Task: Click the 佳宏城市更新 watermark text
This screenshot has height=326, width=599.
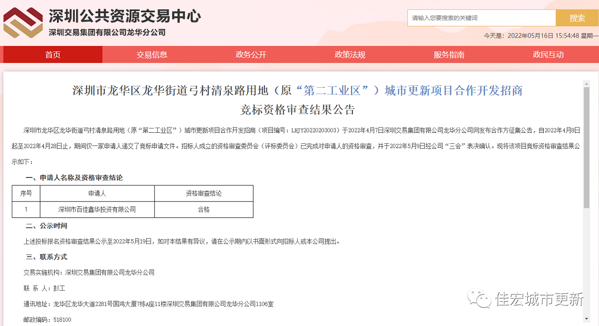Action: coord(539,299)
